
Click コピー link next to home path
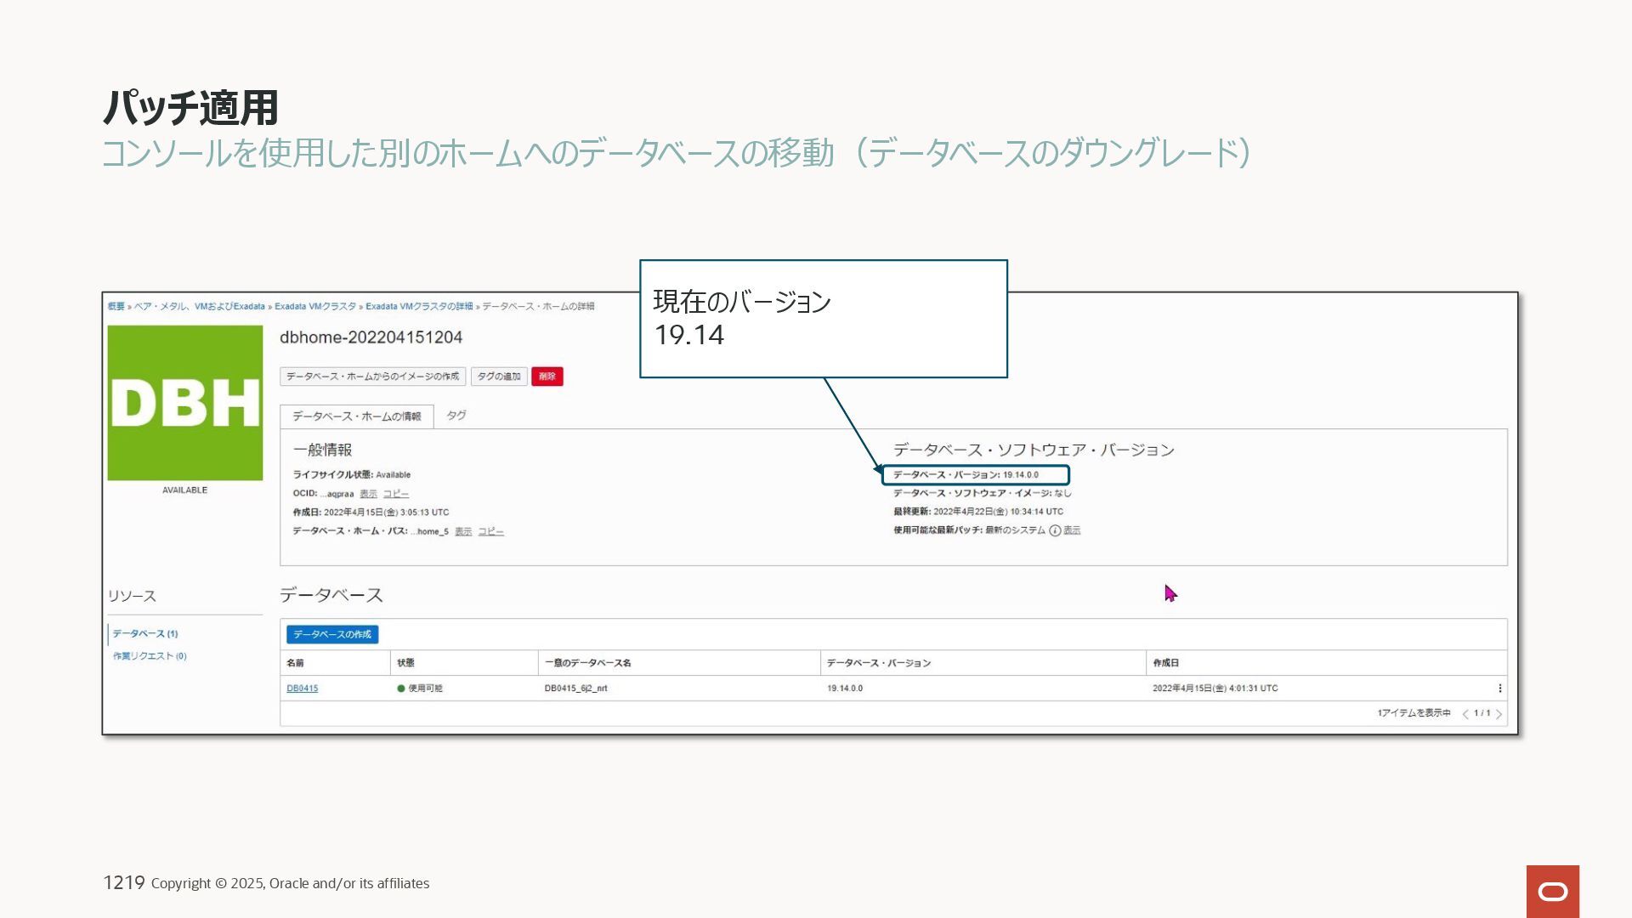point(490,532)
